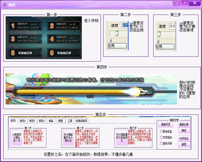This screenshot has height=162, width=202.
Task: Toggle the 取消信息 checkbox
Action: [161, 131]
